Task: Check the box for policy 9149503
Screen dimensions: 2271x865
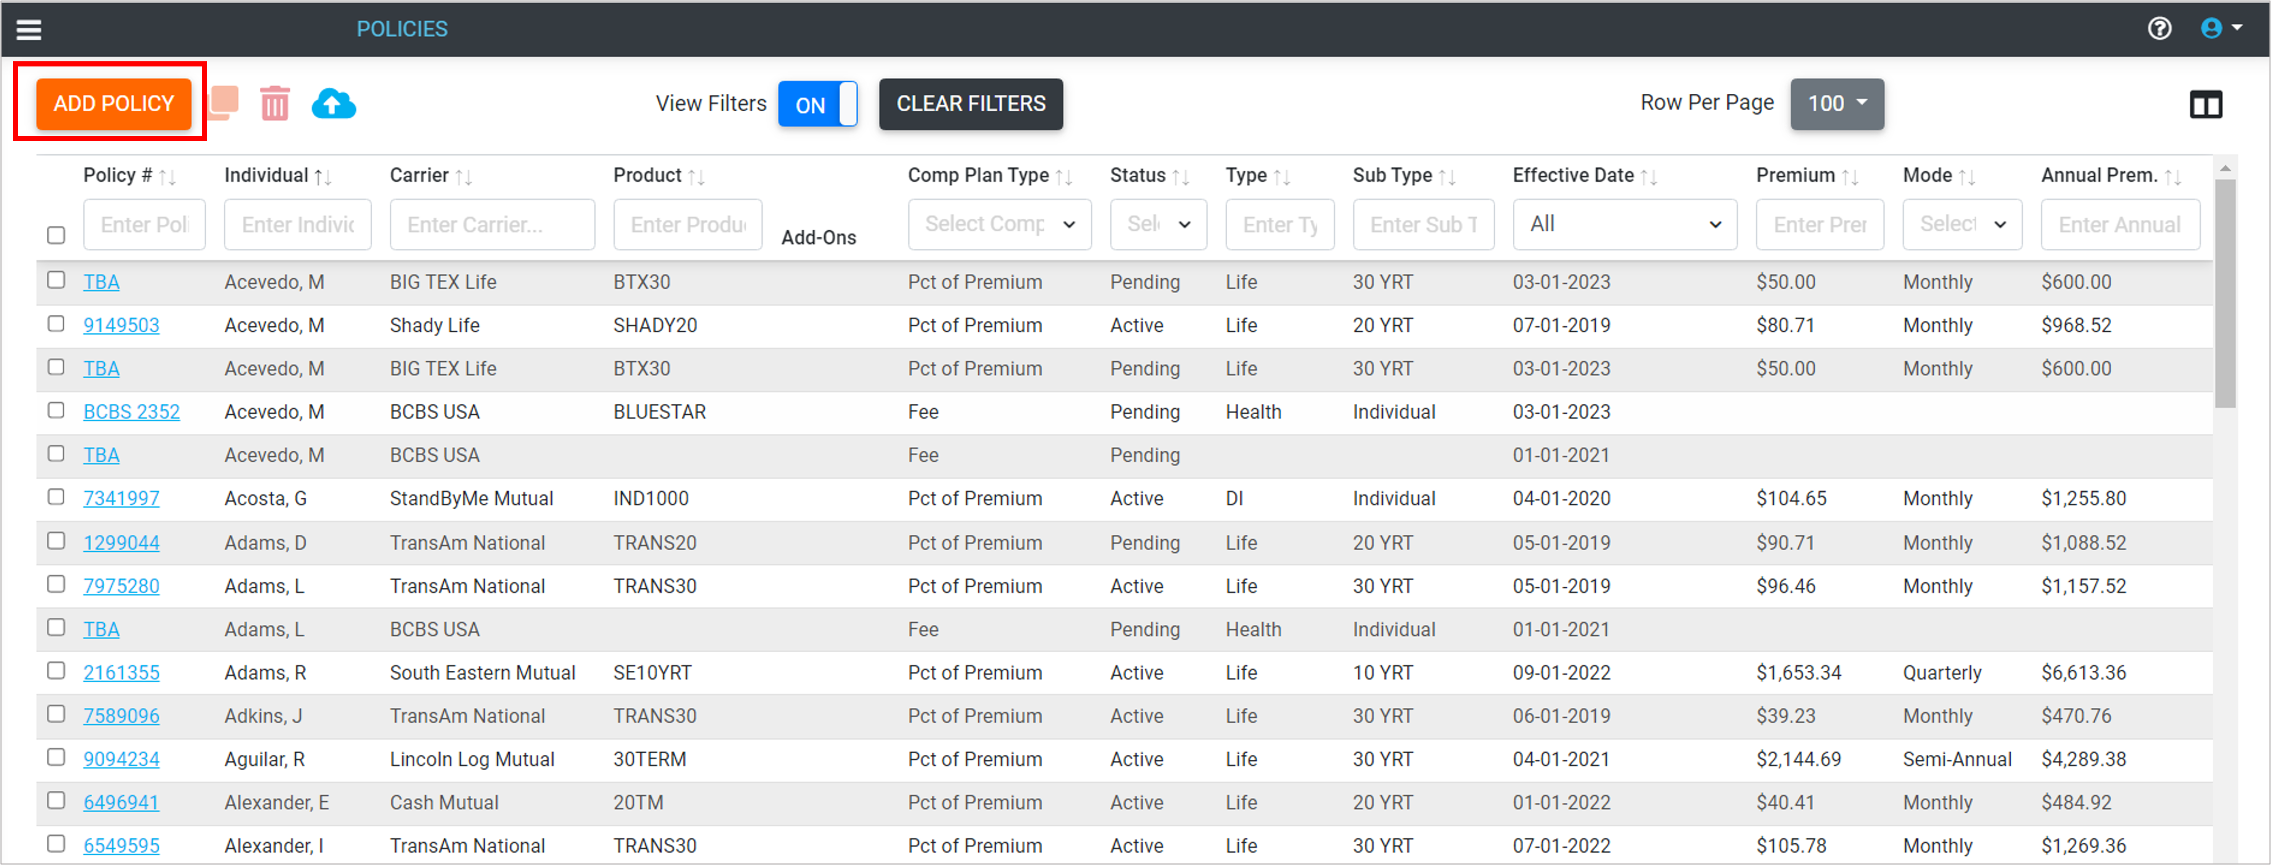Action: (56, 324)
